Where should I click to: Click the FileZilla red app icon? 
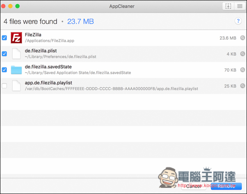point(16,38)
